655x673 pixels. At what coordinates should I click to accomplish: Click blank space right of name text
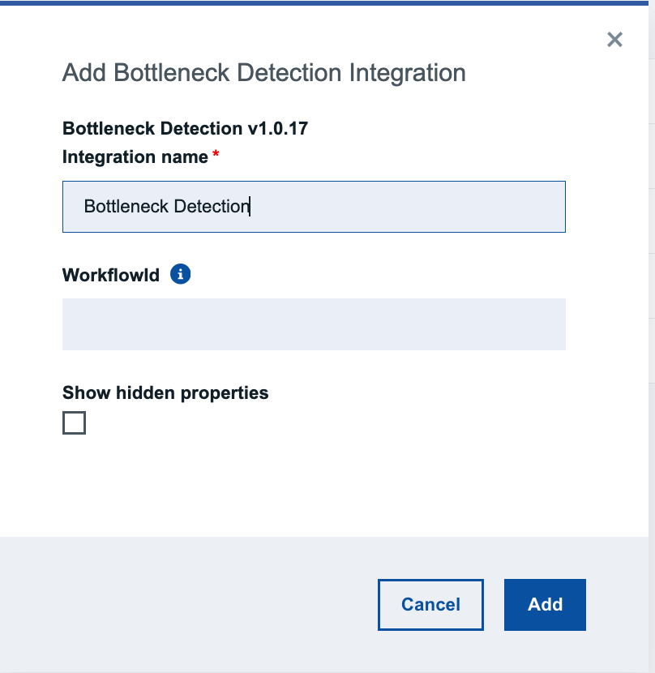click(408, 207)
